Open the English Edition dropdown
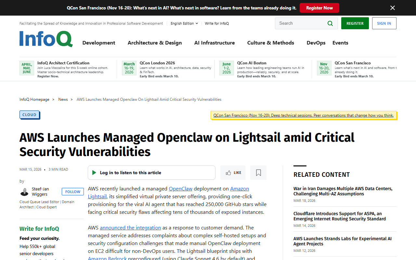The height and width of the screenshot is (260, 416). pos(184,23)
